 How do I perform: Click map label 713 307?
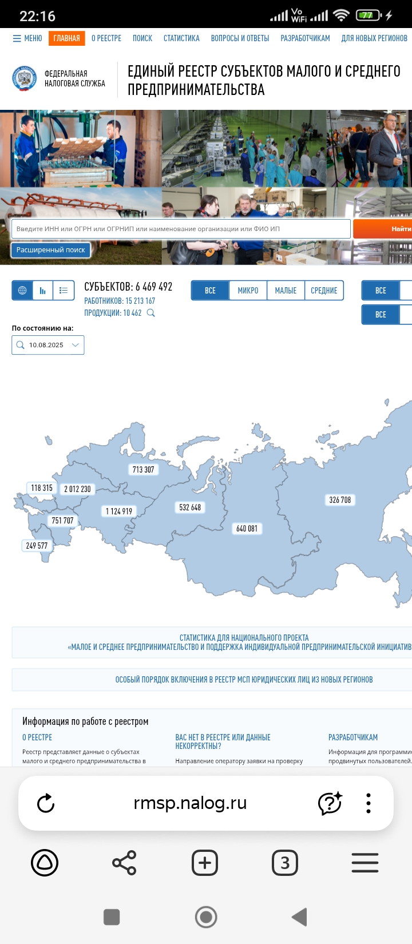pyautogui.click(x=143, y=470)
